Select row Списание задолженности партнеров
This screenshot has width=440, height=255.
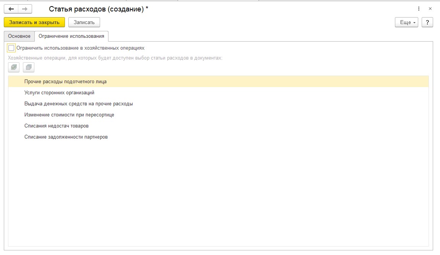218,137
